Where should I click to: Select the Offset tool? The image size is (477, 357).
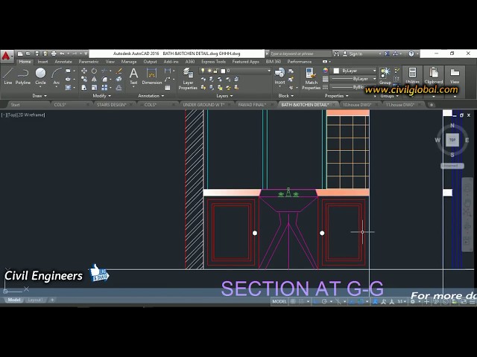tap(119, 88)
